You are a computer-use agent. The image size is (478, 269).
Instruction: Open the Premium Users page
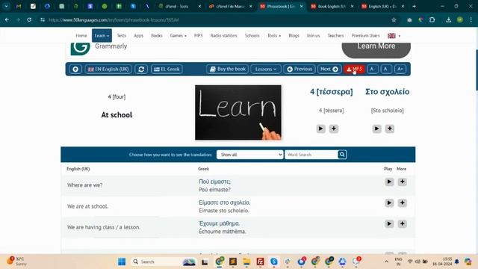365,36
